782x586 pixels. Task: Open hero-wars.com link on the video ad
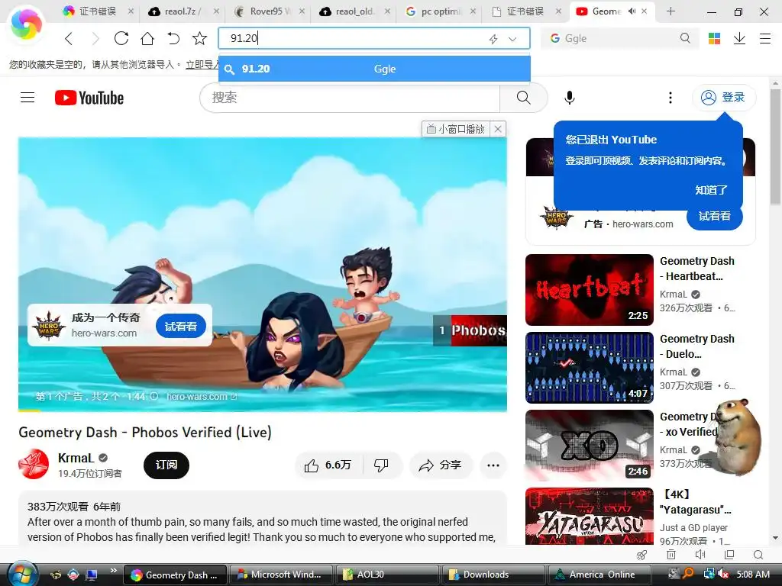click(x=202, y=396)
